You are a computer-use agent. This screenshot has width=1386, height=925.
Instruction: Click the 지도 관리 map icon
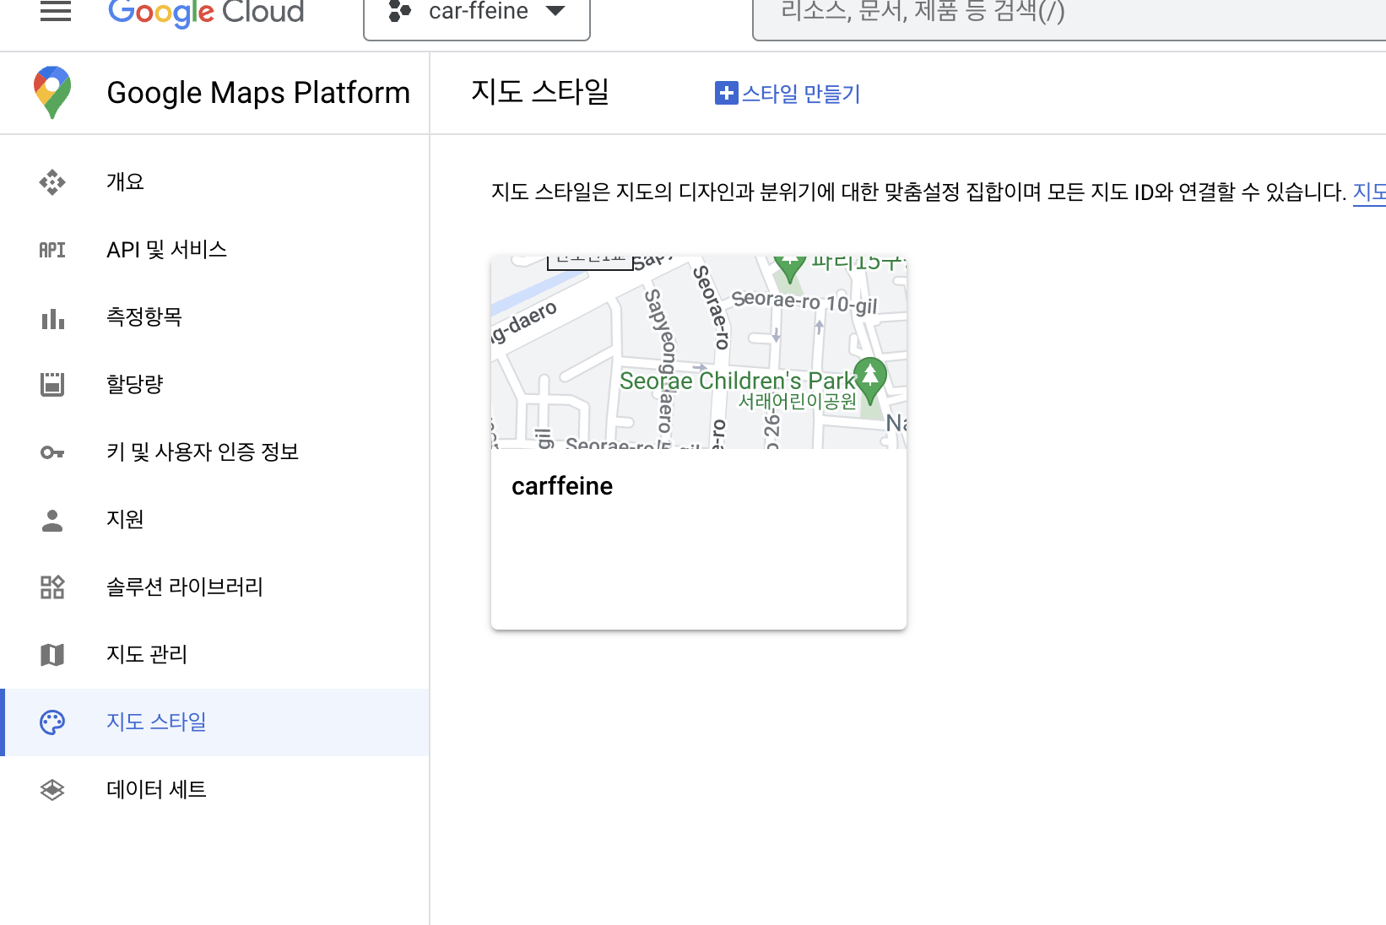(x=52, y=655)
